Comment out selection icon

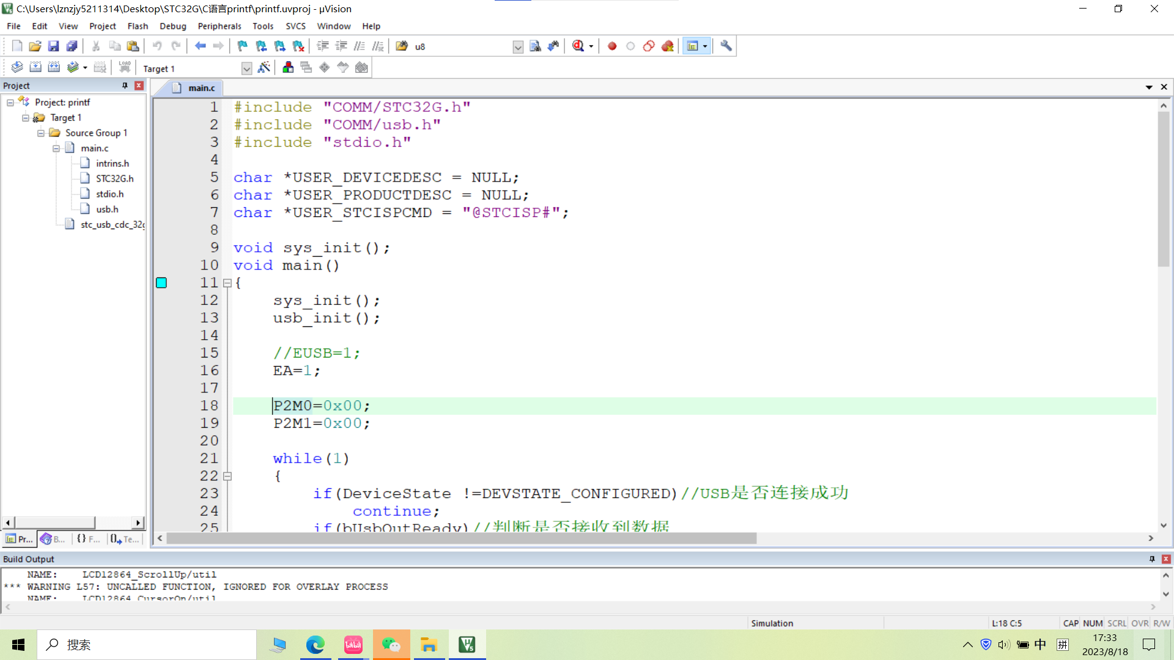360,46
